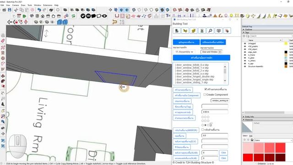Click the green arrow play icon
This screenshot has height=165, width=293.
(x=24, y=16)
